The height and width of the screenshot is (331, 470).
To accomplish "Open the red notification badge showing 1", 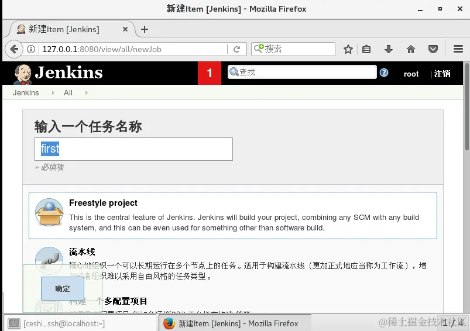I will pos(210,73).
